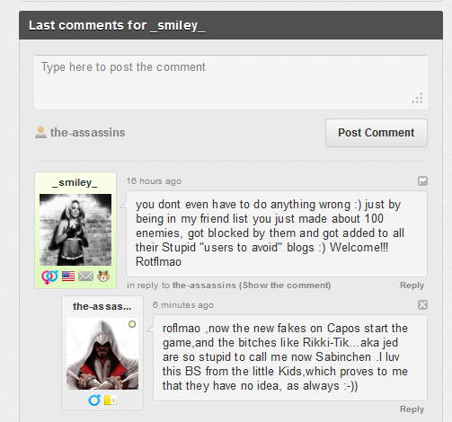The width and height of the screenshot is (452, 422).
Task: Click the US flag icon under _smiley_
Action: tap(68, 276)
